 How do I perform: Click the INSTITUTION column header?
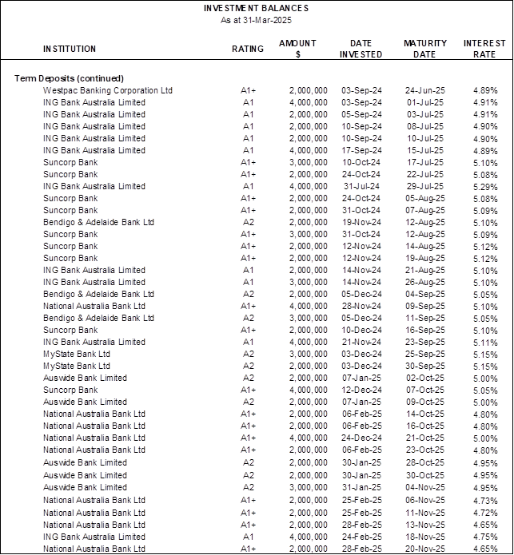click(70, 49)
